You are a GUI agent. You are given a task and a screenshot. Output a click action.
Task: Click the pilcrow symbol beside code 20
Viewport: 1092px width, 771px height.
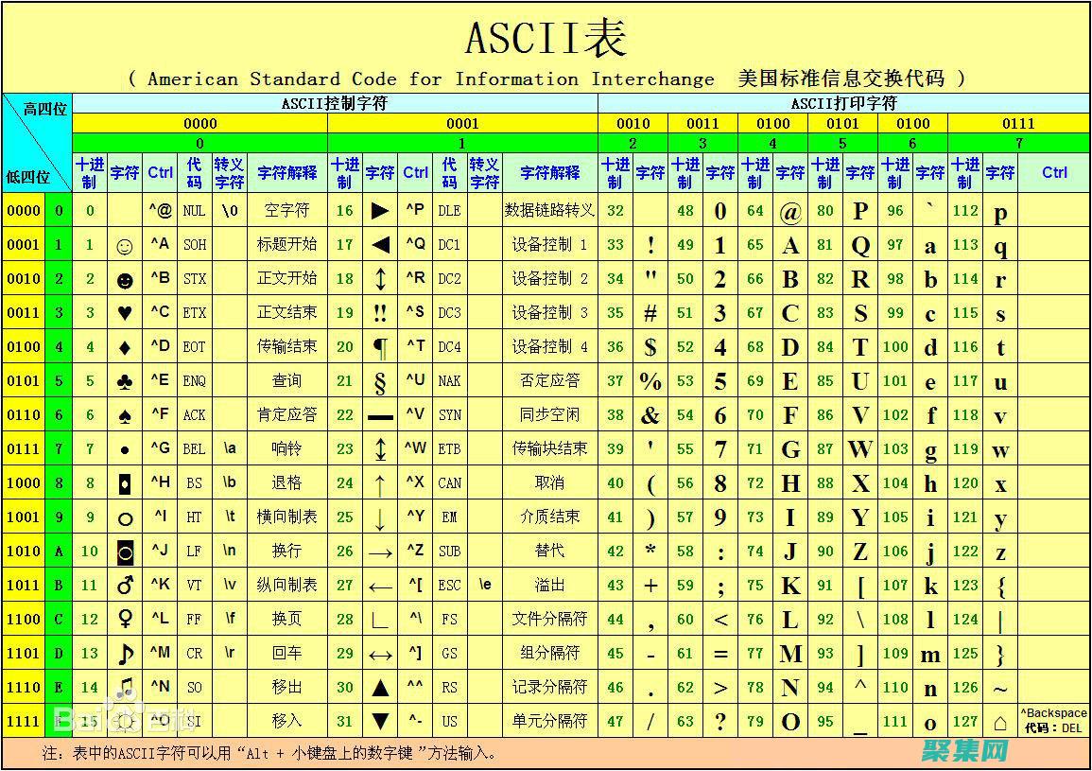(379, 347)
